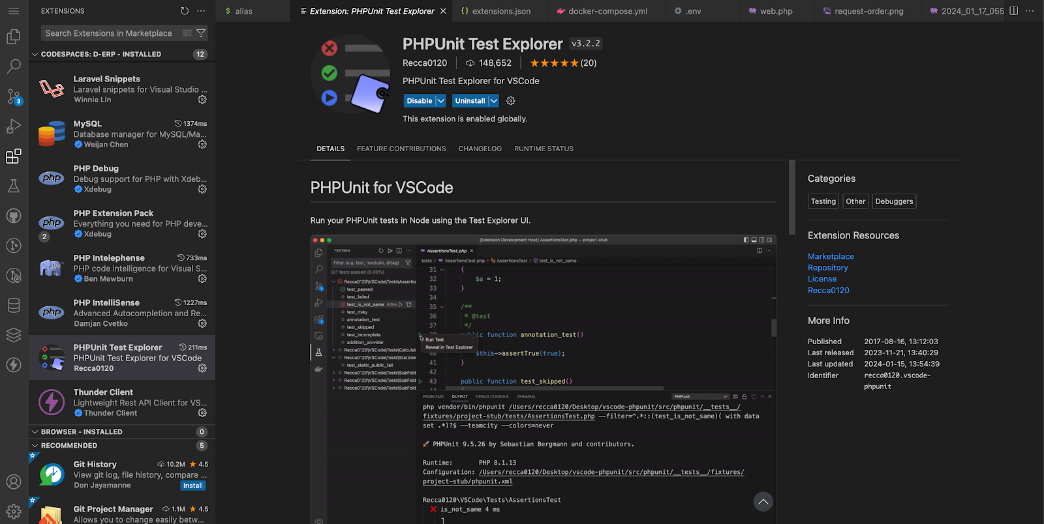The image size is (1044, 524).
Task: Close the PHPUnit Test Explorer extension tab
Action: pos(444,11)
